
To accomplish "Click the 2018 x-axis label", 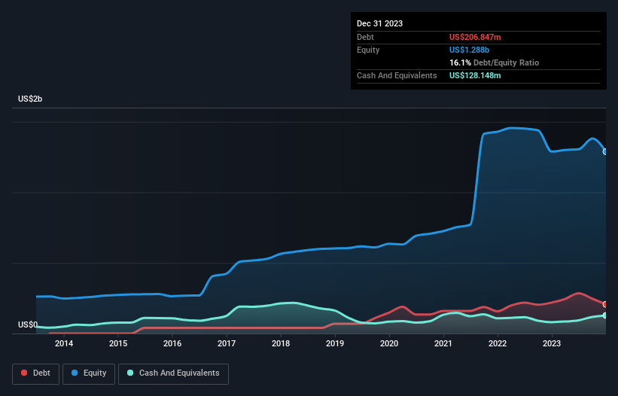I will [281, 343].
